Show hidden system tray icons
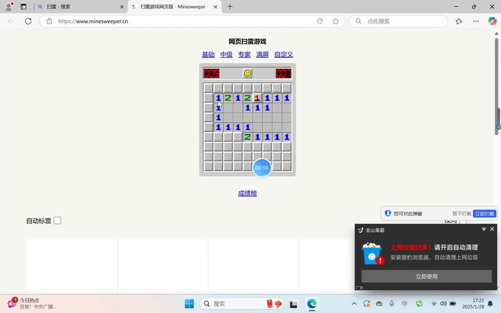The image size is (501, 313). click(354, 304)
